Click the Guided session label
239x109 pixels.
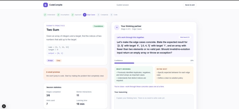coord(122,5)
